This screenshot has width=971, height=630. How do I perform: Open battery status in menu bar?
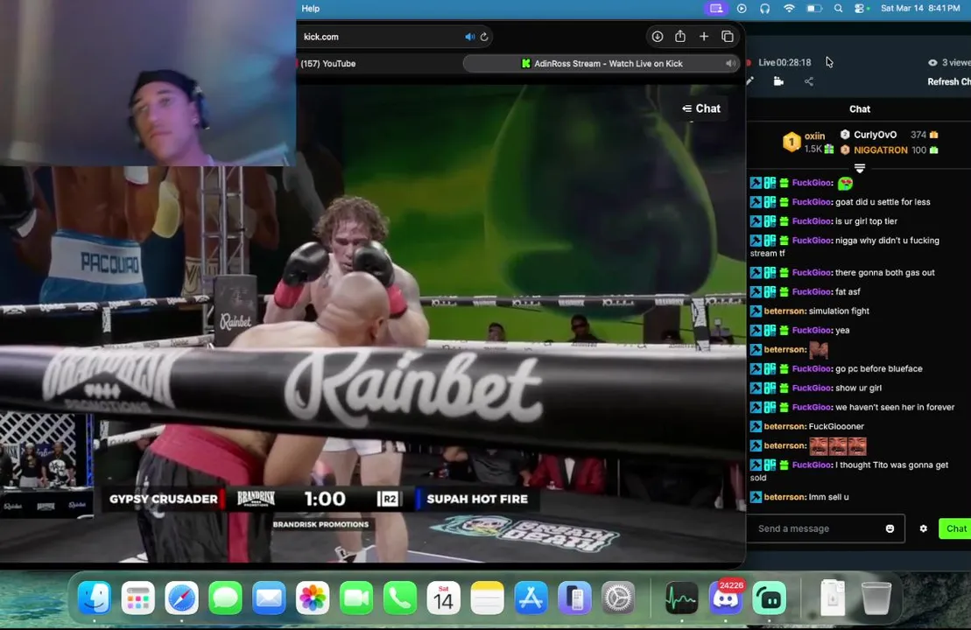point(813,9)
